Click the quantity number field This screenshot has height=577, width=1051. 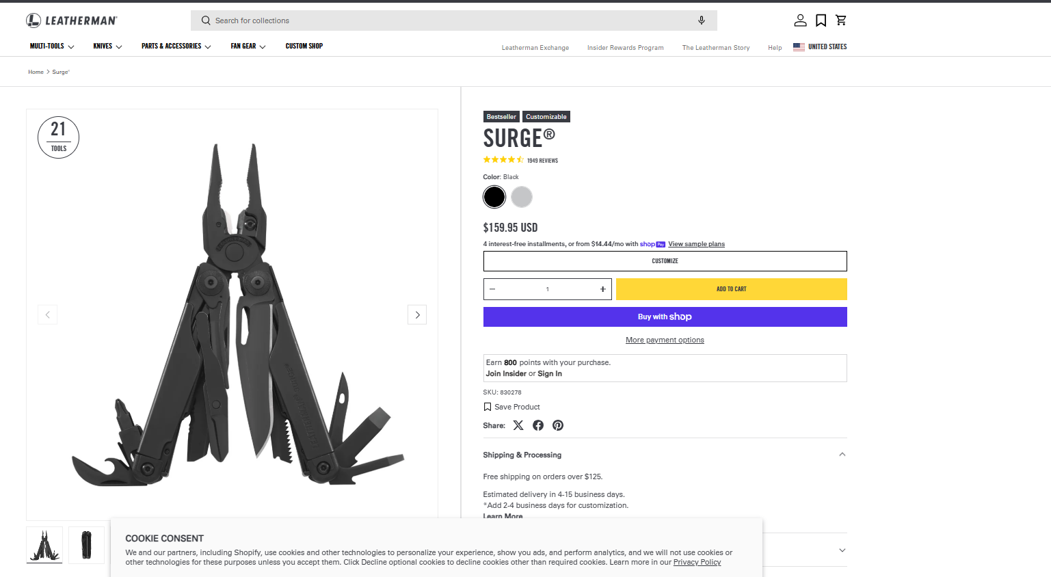point(548,289)
